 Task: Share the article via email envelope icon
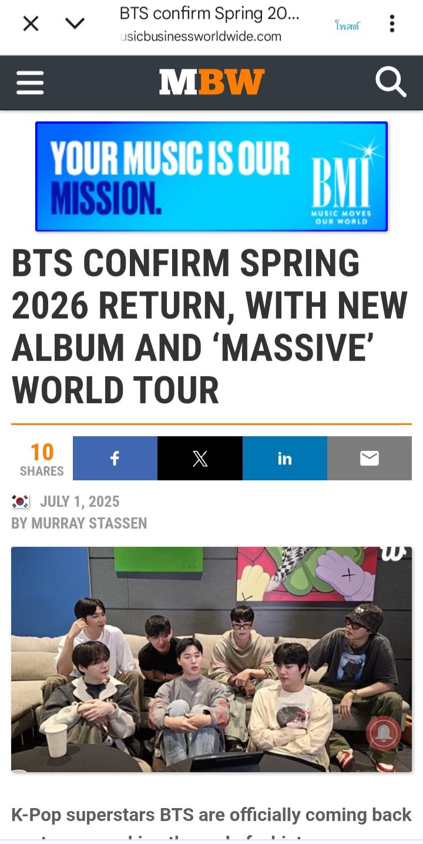tap(370, 458)
